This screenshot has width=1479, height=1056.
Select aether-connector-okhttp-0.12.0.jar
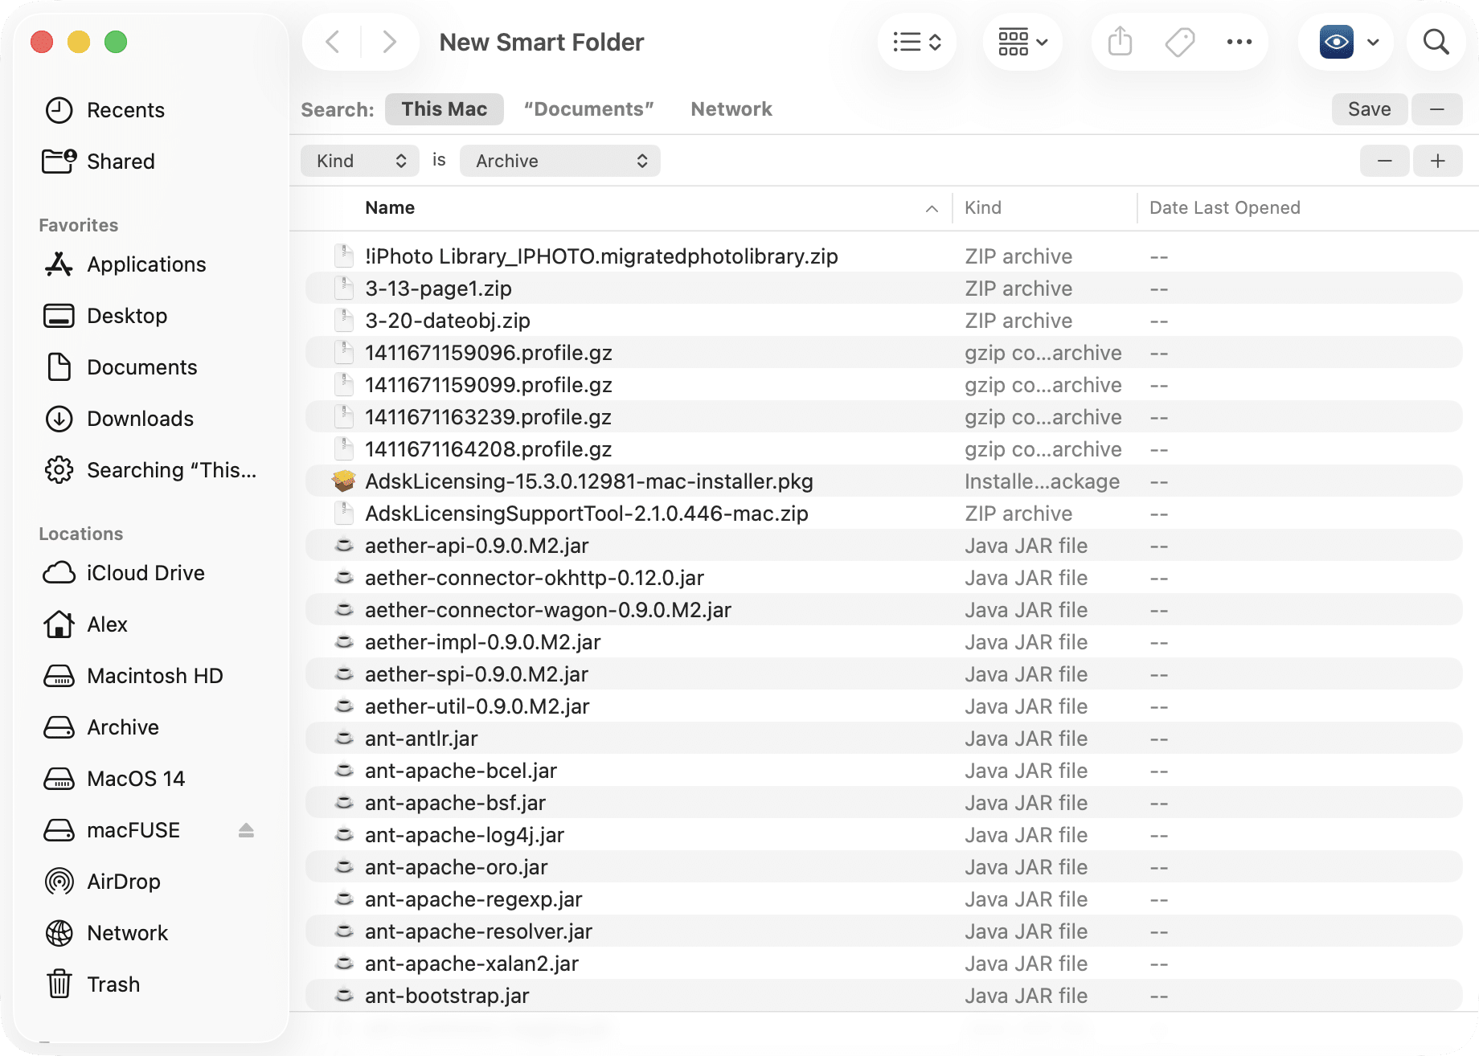tap(883, 578)
